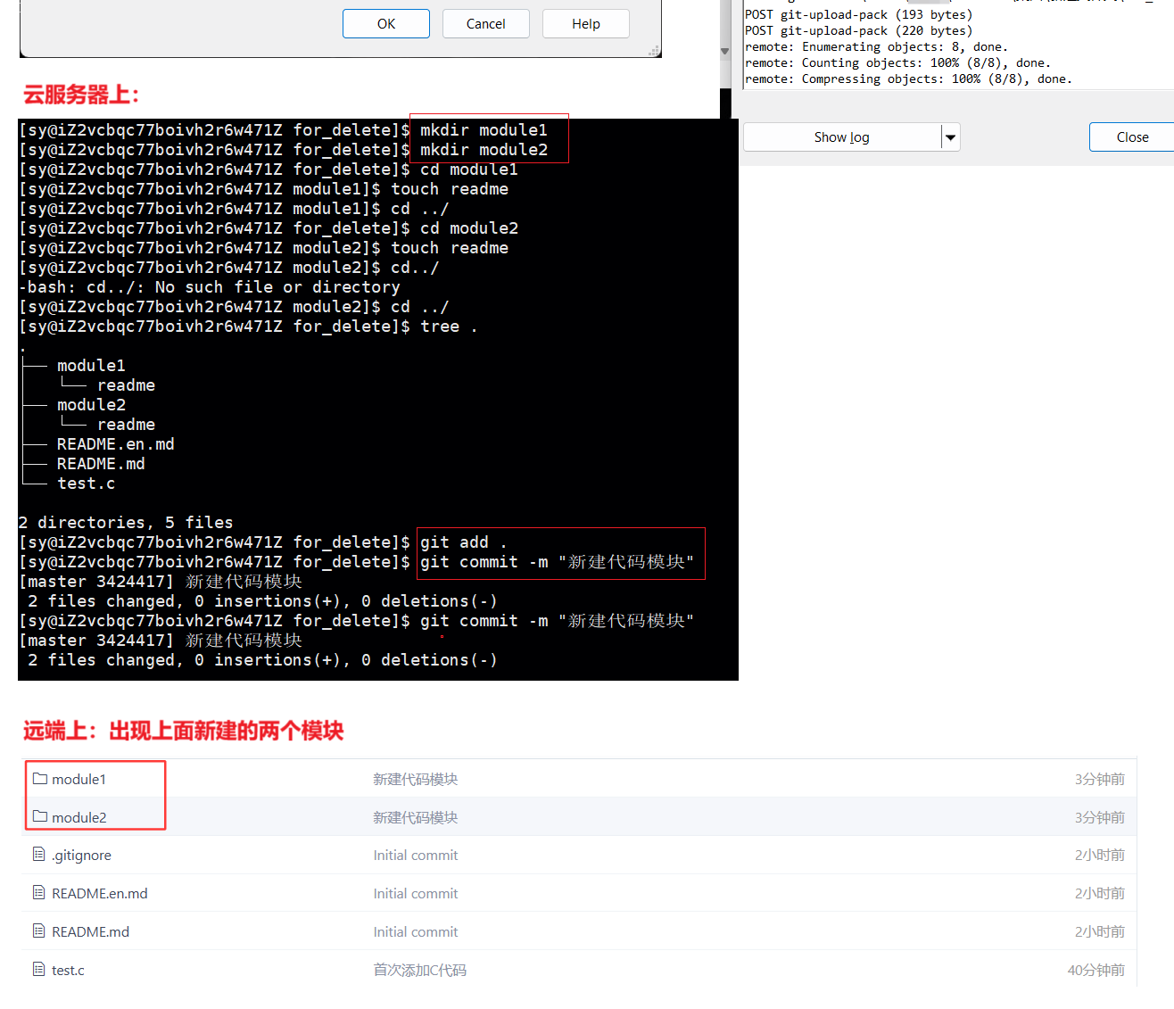This screenshot has height=1009, width=1174.
Task: Click the module2 folder icon
Action: (x=39, y=816)
